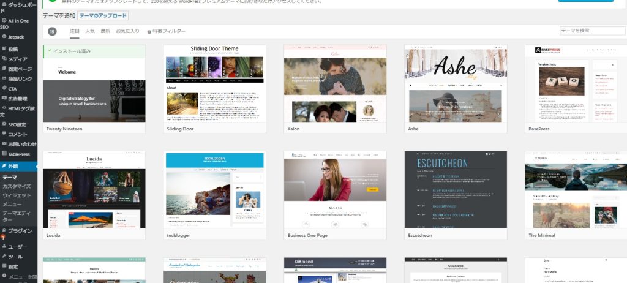Click the テーマのアップロード button

pos(103,16)
